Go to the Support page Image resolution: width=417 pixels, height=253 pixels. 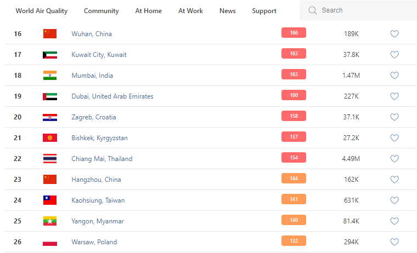pos(264,11)
